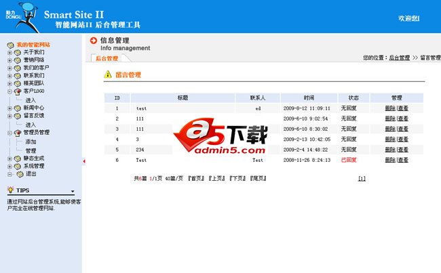This screenshot has width=441, height=273.
Task: Collapse the 管理员管理 tree node
Action: [9, 133]
